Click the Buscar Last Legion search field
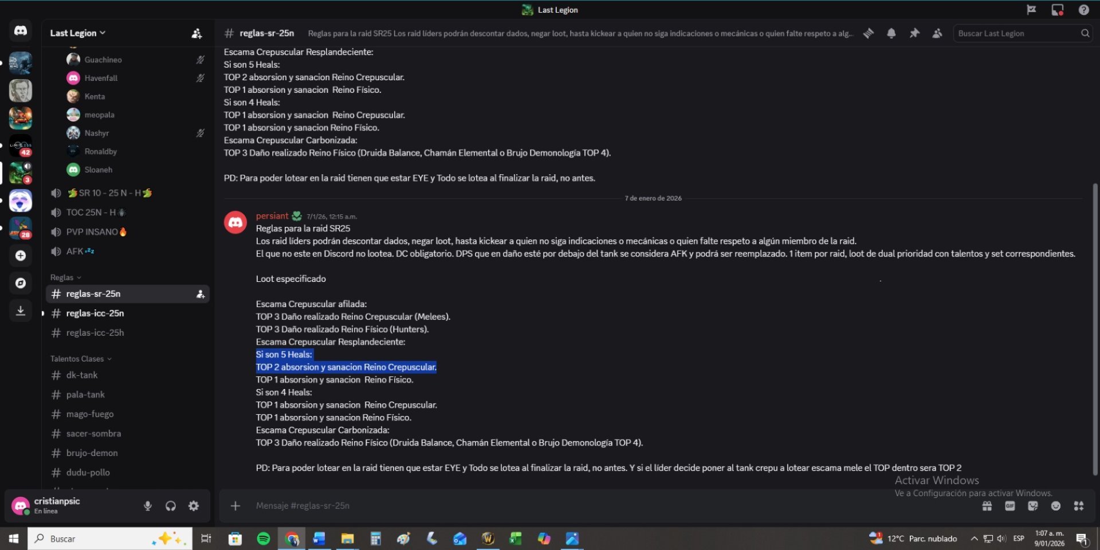Screen dimensions: 1100x550 point(1017,34)
